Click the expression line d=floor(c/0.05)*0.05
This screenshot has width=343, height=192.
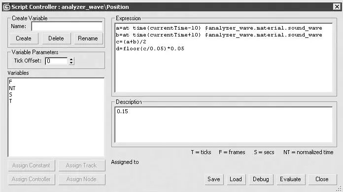tap(150, 48)
